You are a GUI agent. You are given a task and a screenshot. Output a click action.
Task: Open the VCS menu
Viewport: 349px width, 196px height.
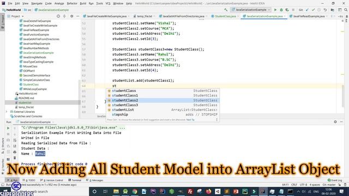[108, 3]
